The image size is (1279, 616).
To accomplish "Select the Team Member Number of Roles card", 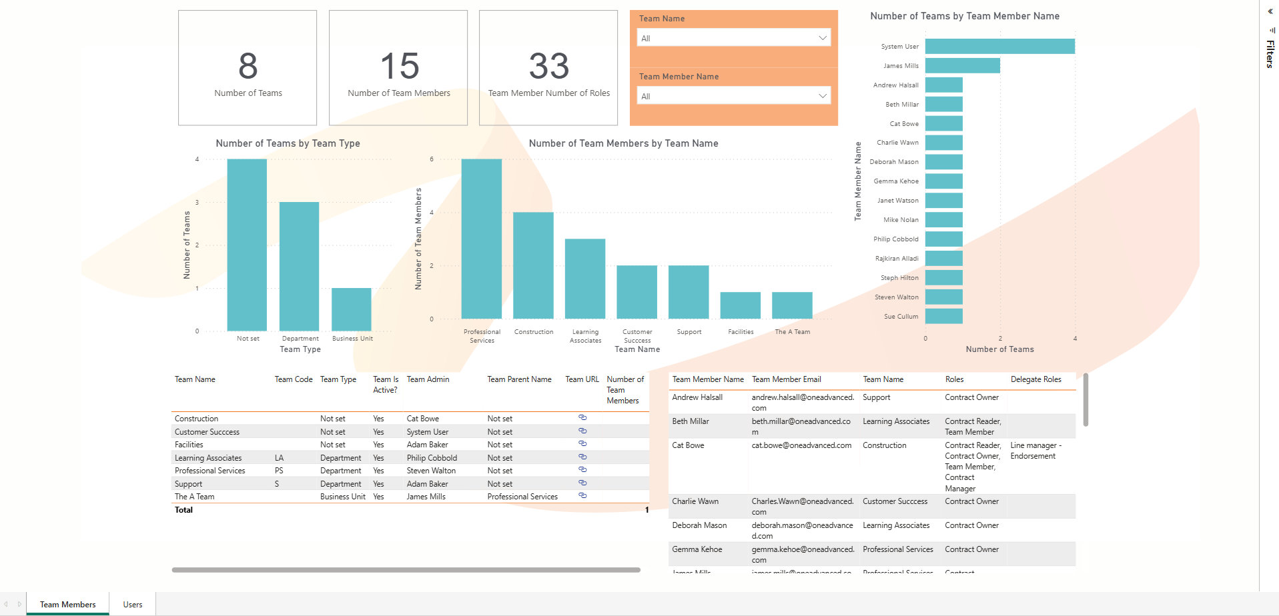I will point(548,68).
